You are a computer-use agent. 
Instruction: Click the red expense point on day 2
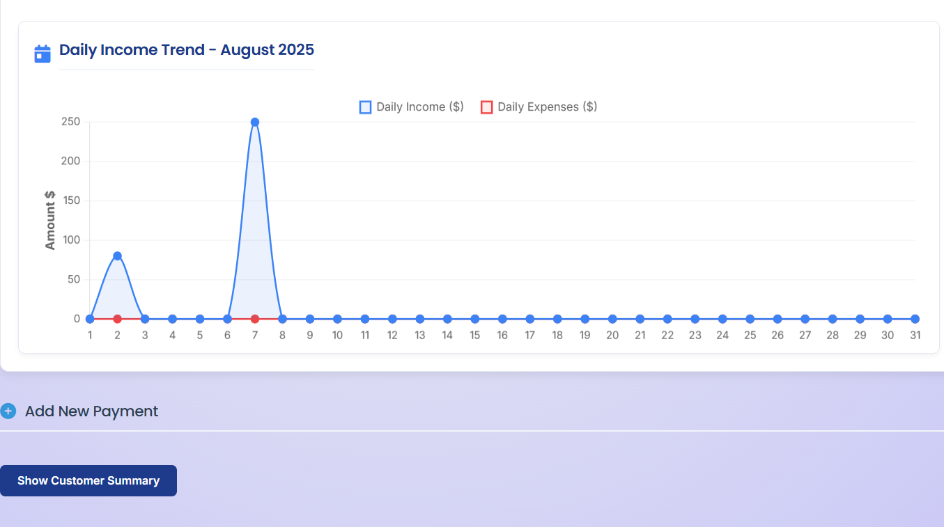pyautogui.click(x=117, y=319)
